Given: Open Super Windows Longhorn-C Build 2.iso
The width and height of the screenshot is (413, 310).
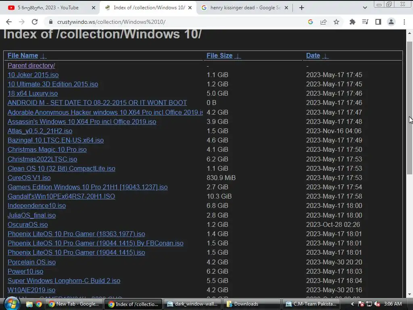Looking at the screenshot, I should (x=64, y=281).
